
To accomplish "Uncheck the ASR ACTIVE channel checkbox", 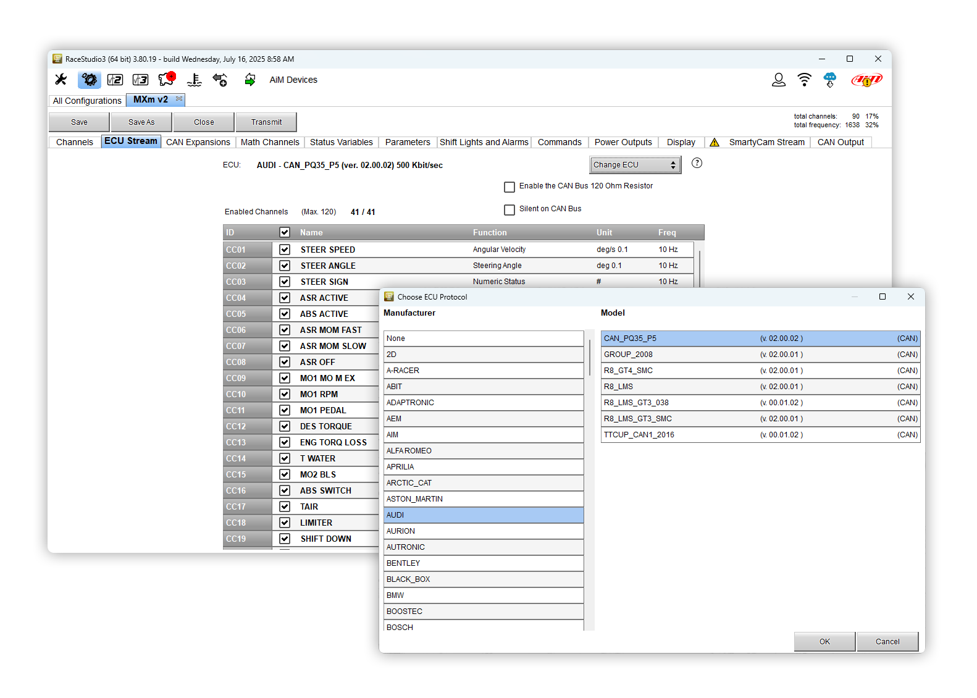I will point(285,298).
